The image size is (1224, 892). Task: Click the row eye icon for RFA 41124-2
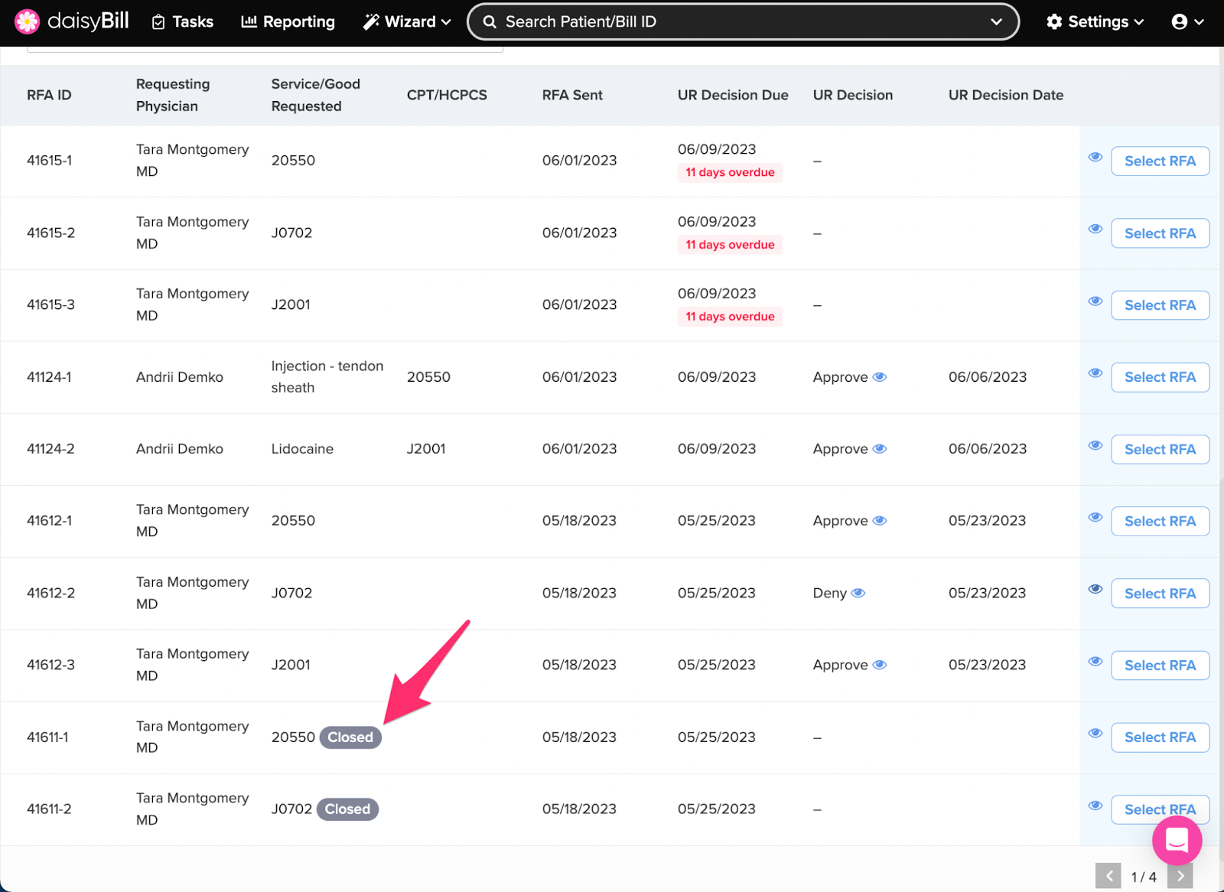click(1095, 445)
